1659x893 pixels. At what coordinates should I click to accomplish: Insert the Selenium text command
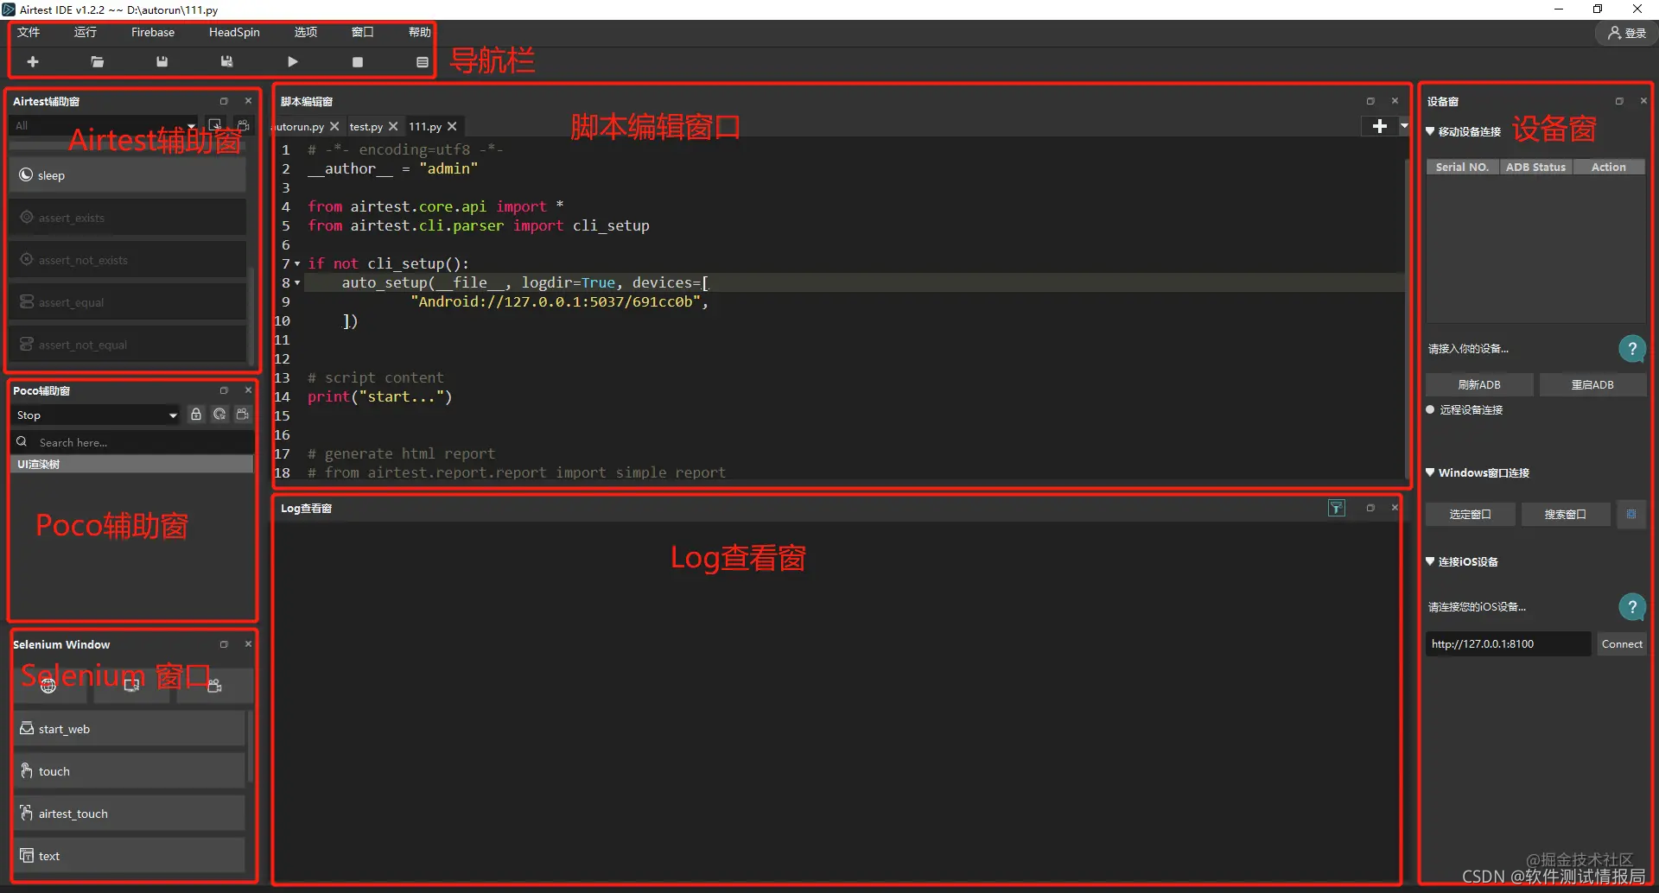click(x=130, y=856)
